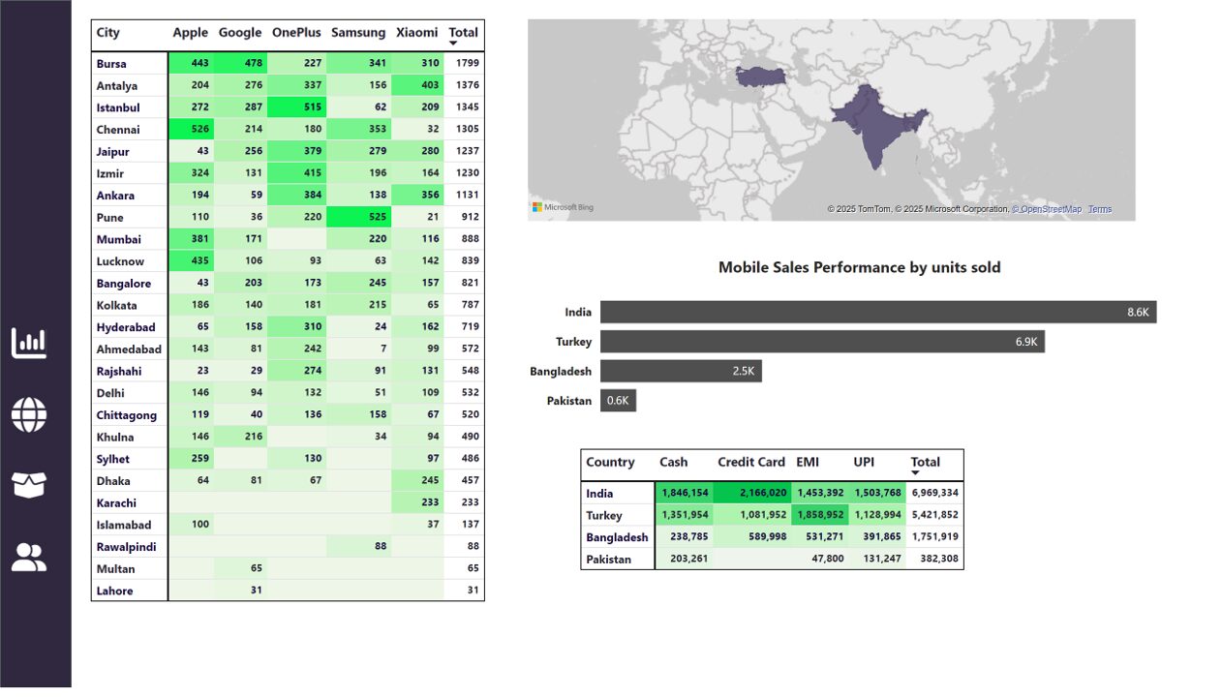
Task: Sort by the Samsung column header
Action: pyautogui.click(x=358, y=33)
